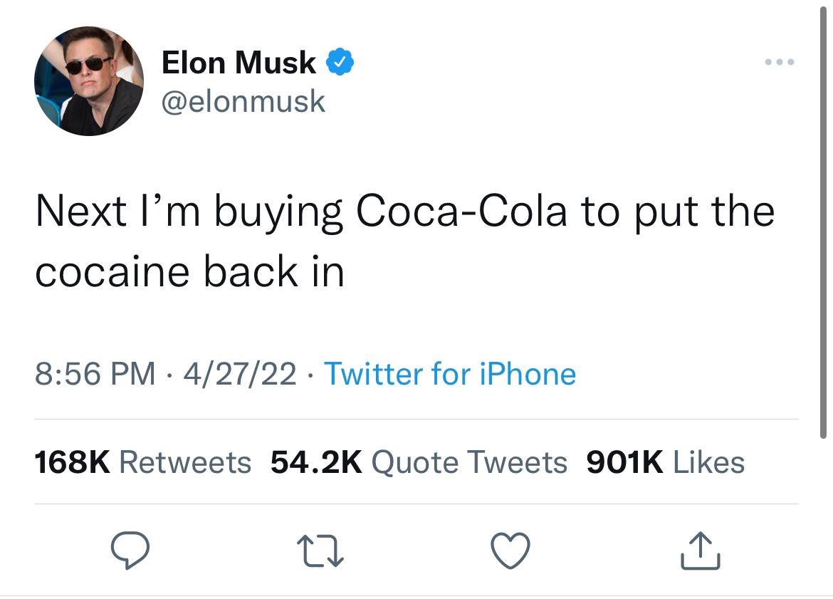
Task: Open the profile picture with sunglasses
Action: (89, 80)
